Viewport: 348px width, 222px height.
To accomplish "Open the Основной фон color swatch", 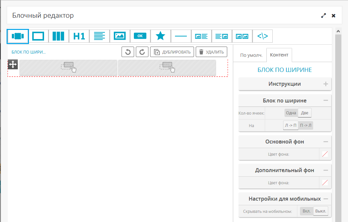I will click(325, 154).
